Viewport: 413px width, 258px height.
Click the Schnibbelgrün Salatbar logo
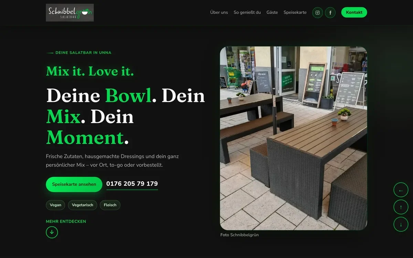coord(70,13)
